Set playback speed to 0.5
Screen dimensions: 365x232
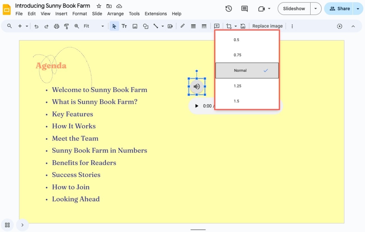pyautogui.click(x=247, y=40)
